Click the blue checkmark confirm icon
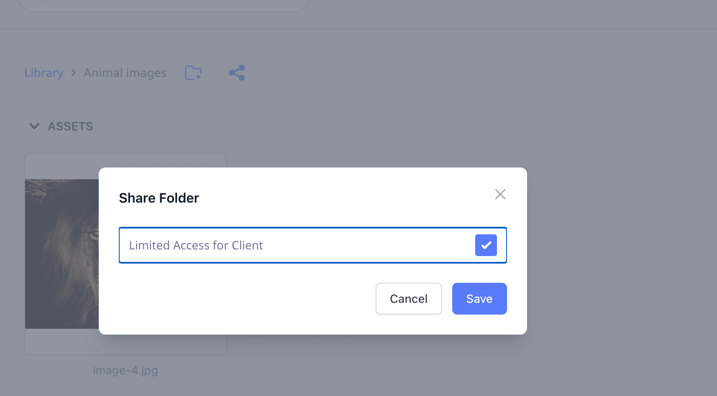The width and height of the screenshot is (717, 396). tap(486, 245)
